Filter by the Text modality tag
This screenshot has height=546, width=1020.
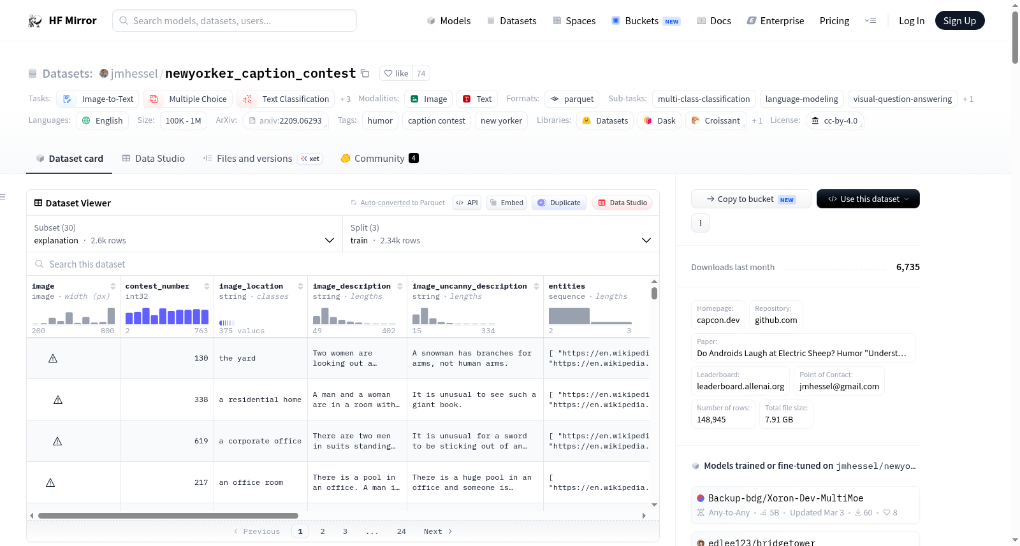[x=477, y=99]
